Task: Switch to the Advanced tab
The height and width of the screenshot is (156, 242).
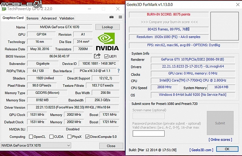Action: point(49,18)
